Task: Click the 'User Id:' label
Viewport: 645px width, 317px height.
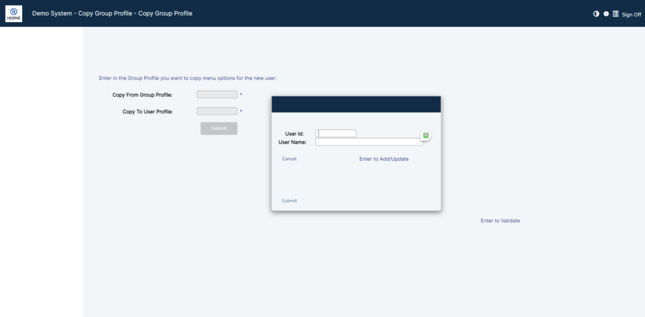Action: (294, 134)
